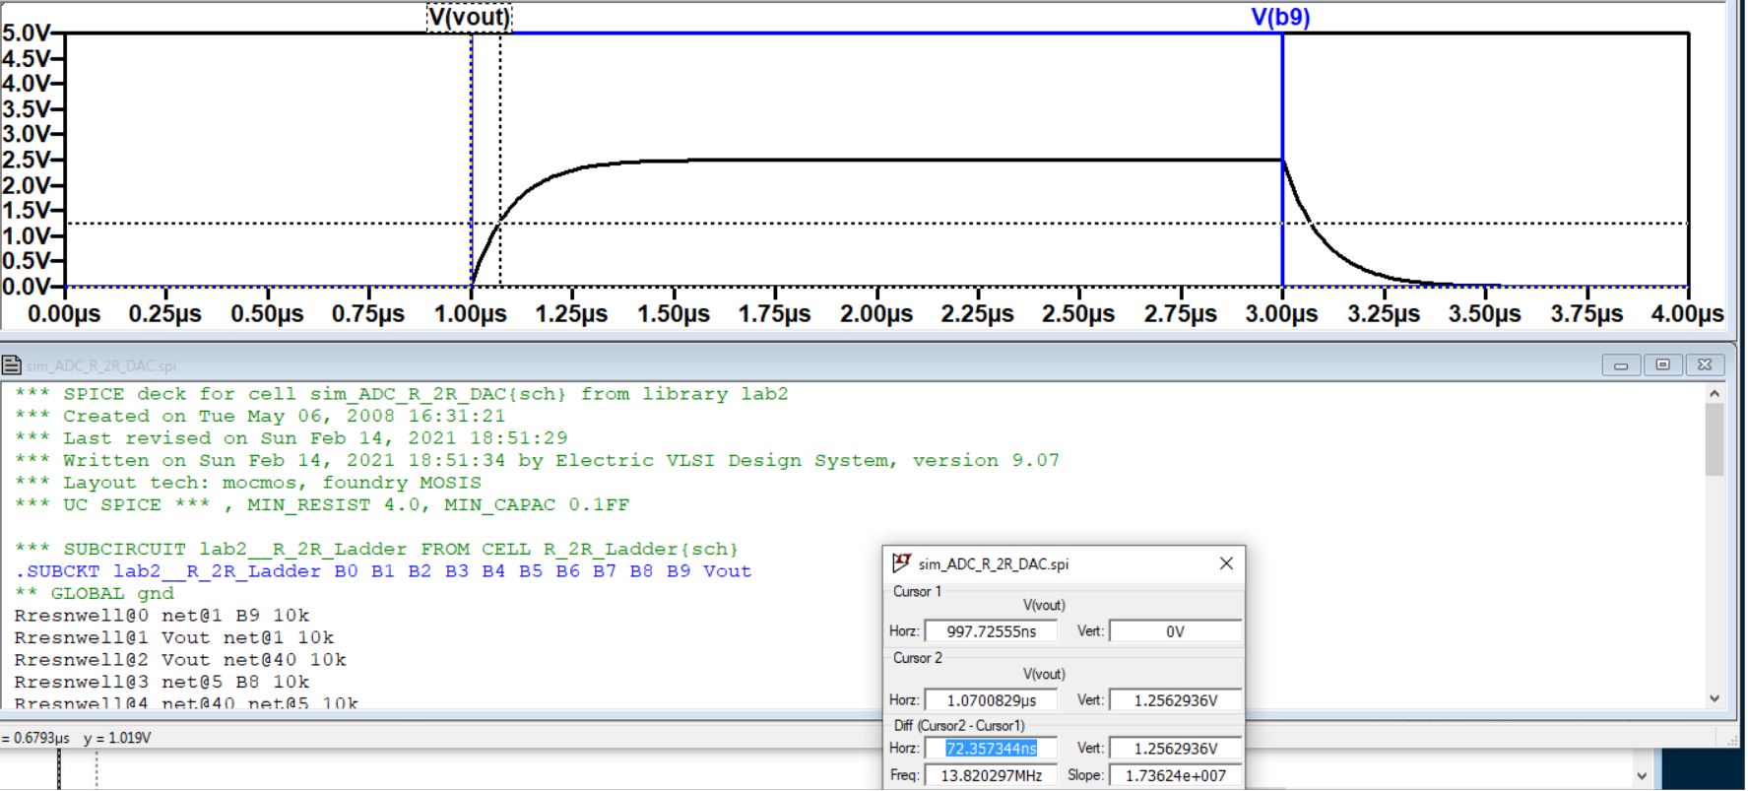This screenshot has width=1748, height=791.
Task: Select the Slope field value
Action: tap(1175, 776)
